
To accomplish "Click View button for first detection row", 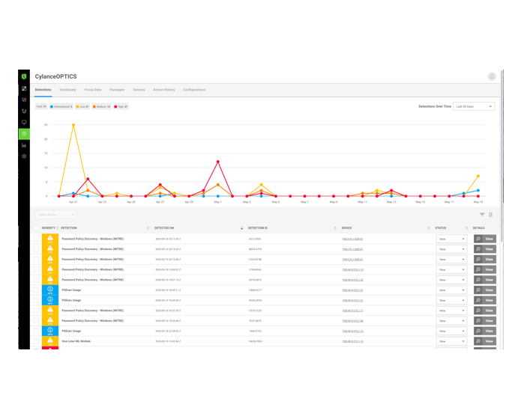I will pyautogui.click(x=484, y=239).
